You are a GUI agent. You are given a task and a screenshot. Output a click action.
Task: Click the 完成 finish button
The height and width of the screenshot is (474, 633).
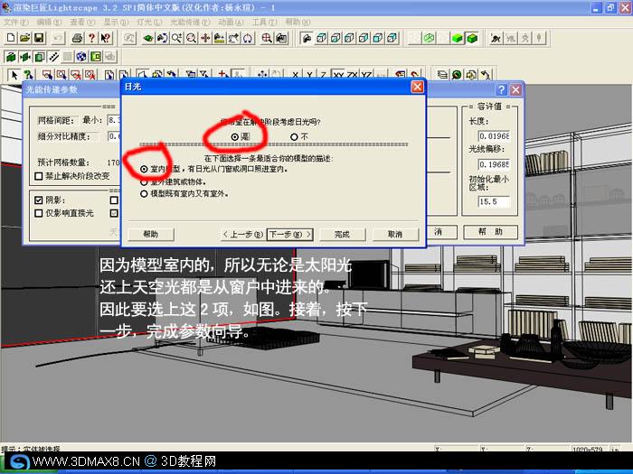coord(343,234)
